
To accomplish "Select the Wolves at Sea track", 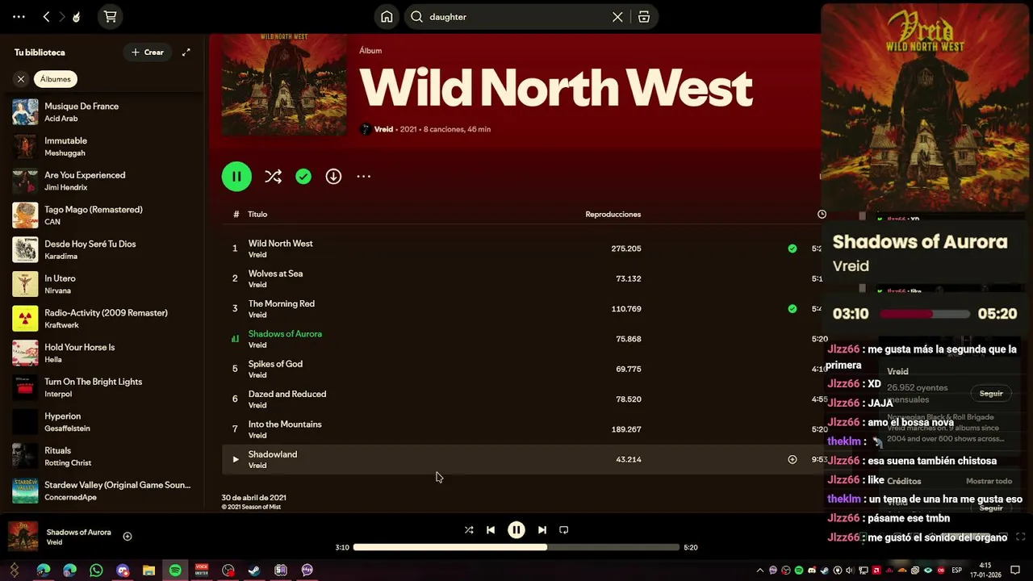I will click(x=523, y=278).
